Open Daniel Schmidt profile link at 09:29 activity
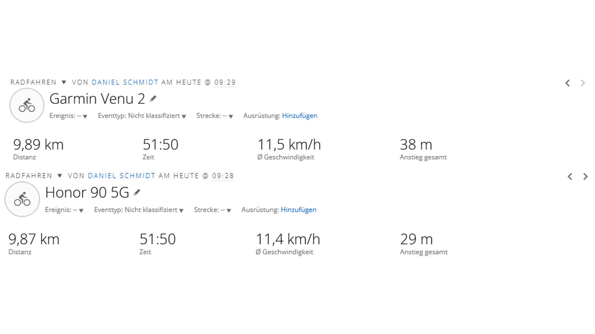Viewport: 595px width, 334px height. pyautogui.click(x=125, y=82)
